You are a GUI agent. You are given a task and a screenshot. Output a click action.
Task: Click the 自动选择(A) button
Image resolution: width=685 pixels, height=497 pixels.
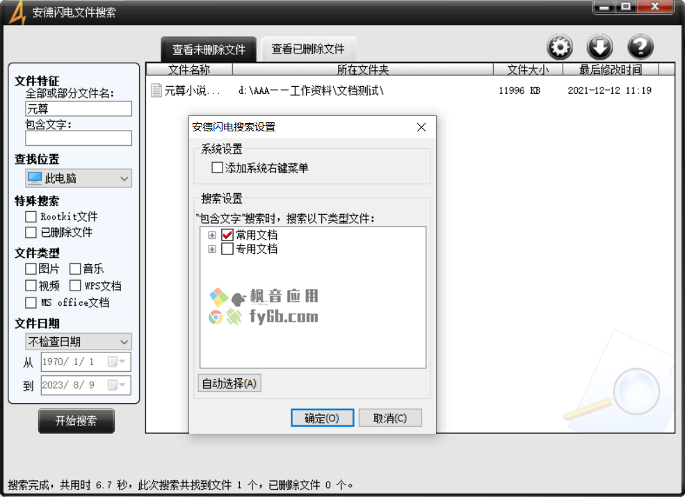tap(229, 384)
